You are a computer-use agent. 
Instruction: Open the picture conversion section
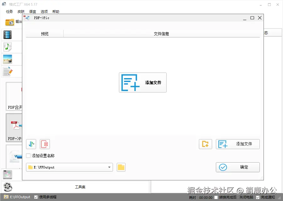tap(7, 59)
